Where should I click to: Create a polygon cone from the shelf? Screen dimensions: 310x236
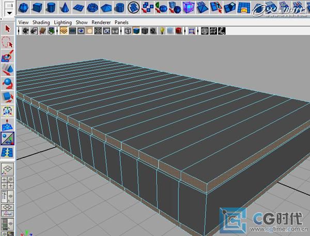click(x=65, y=8)
